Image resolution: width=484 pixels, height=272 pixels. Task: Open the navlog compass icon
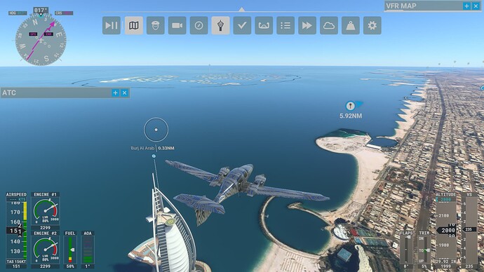click(x=199, y=25)
